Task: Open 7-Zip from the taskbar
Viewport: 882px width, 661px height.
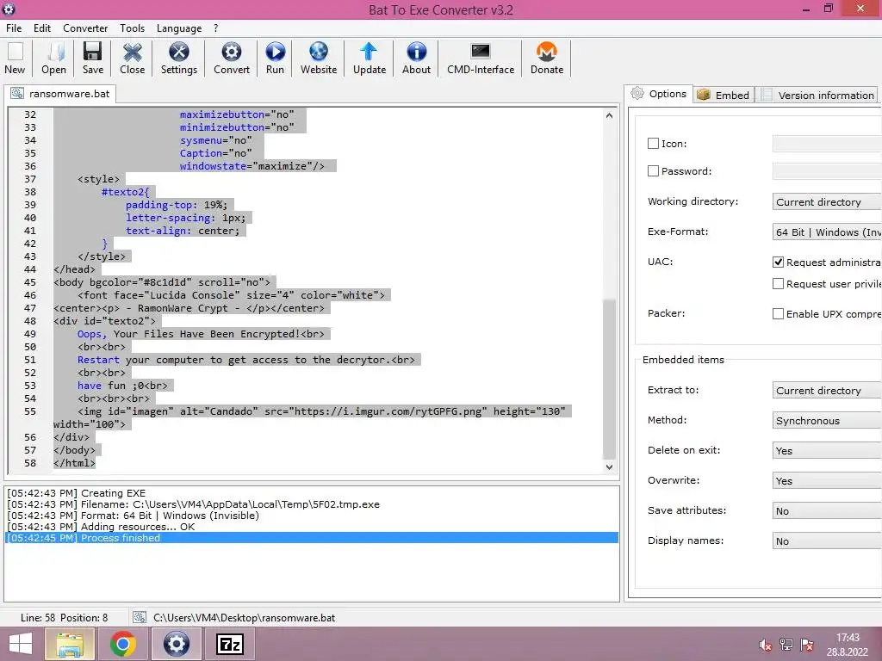Action: (x=230, y=644)
